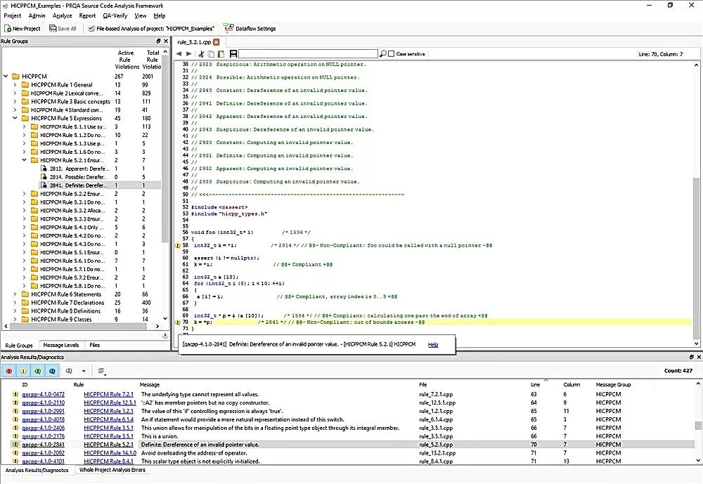Click the save floppy disk icon in editor

(x=233, y=54)
